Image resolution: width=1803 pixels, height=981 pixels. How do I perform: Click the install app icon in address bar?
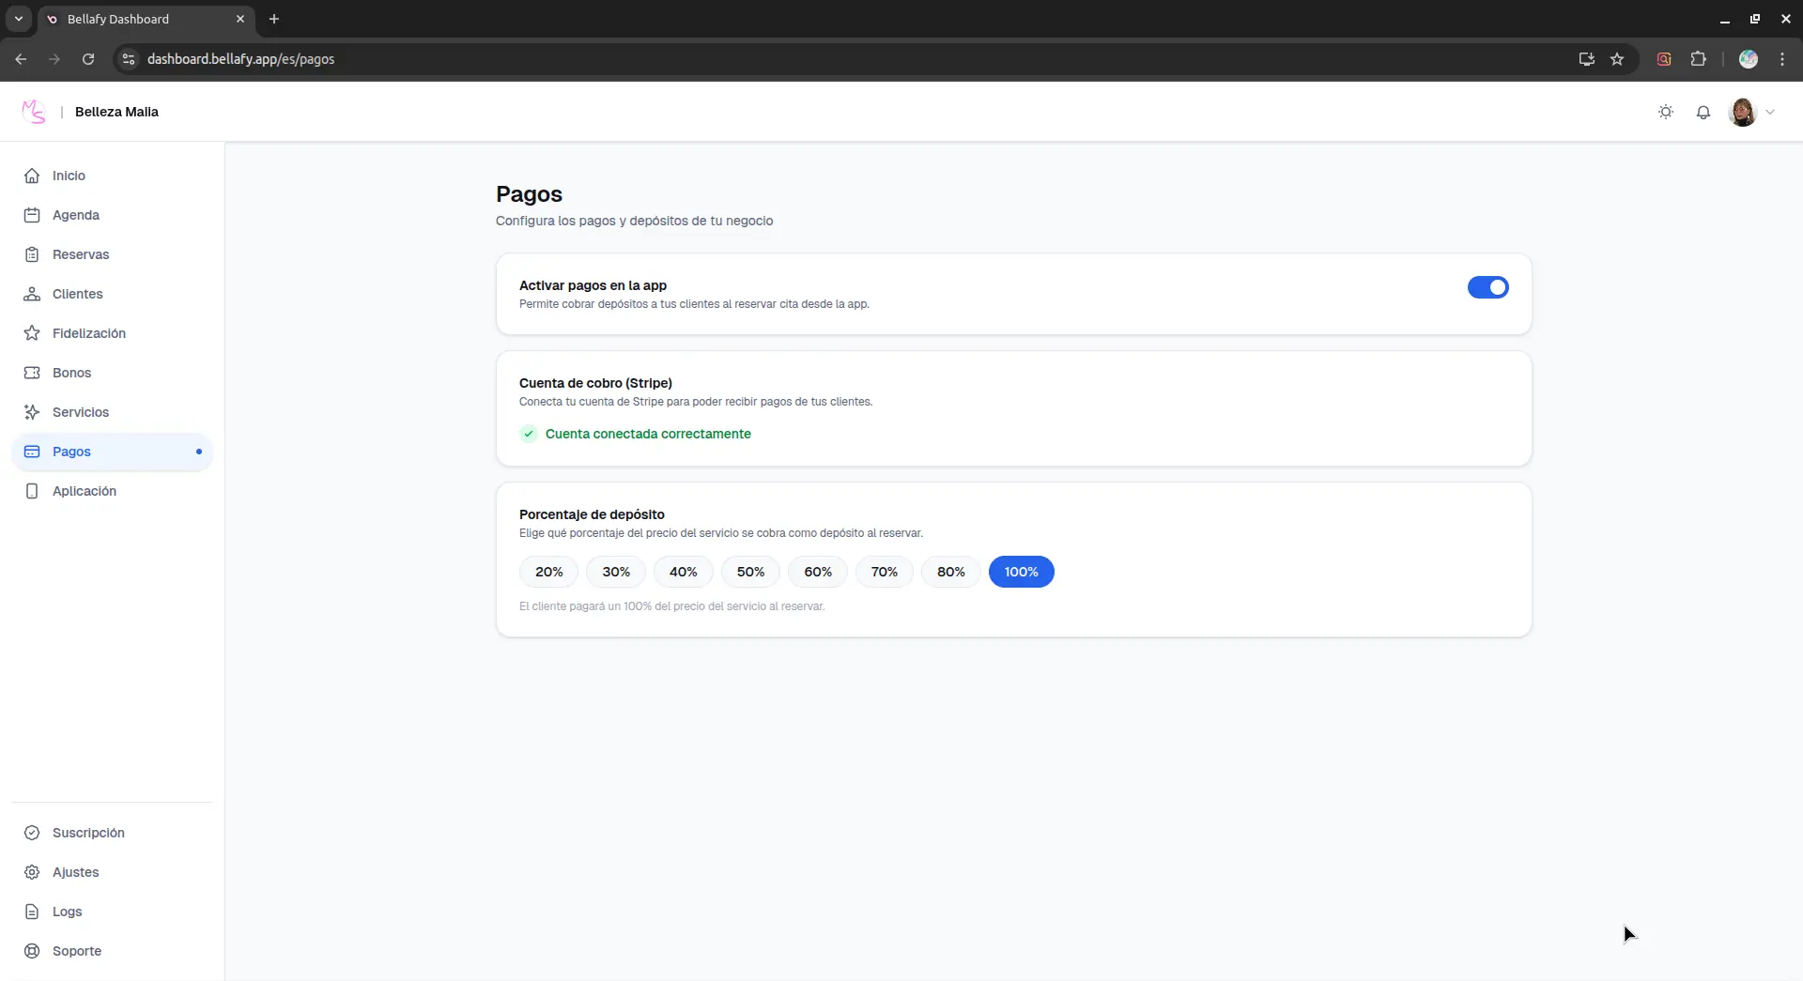[1585, 59]
